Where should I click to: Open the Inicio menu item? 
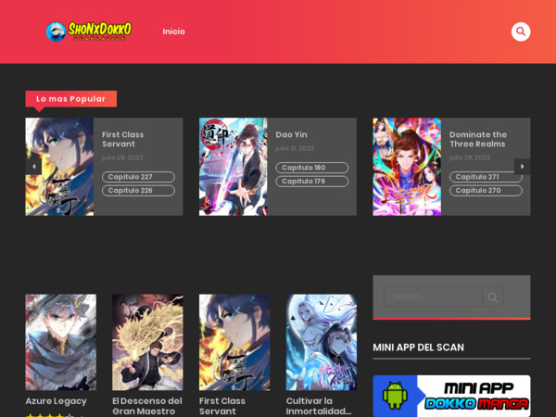[174, 32]
